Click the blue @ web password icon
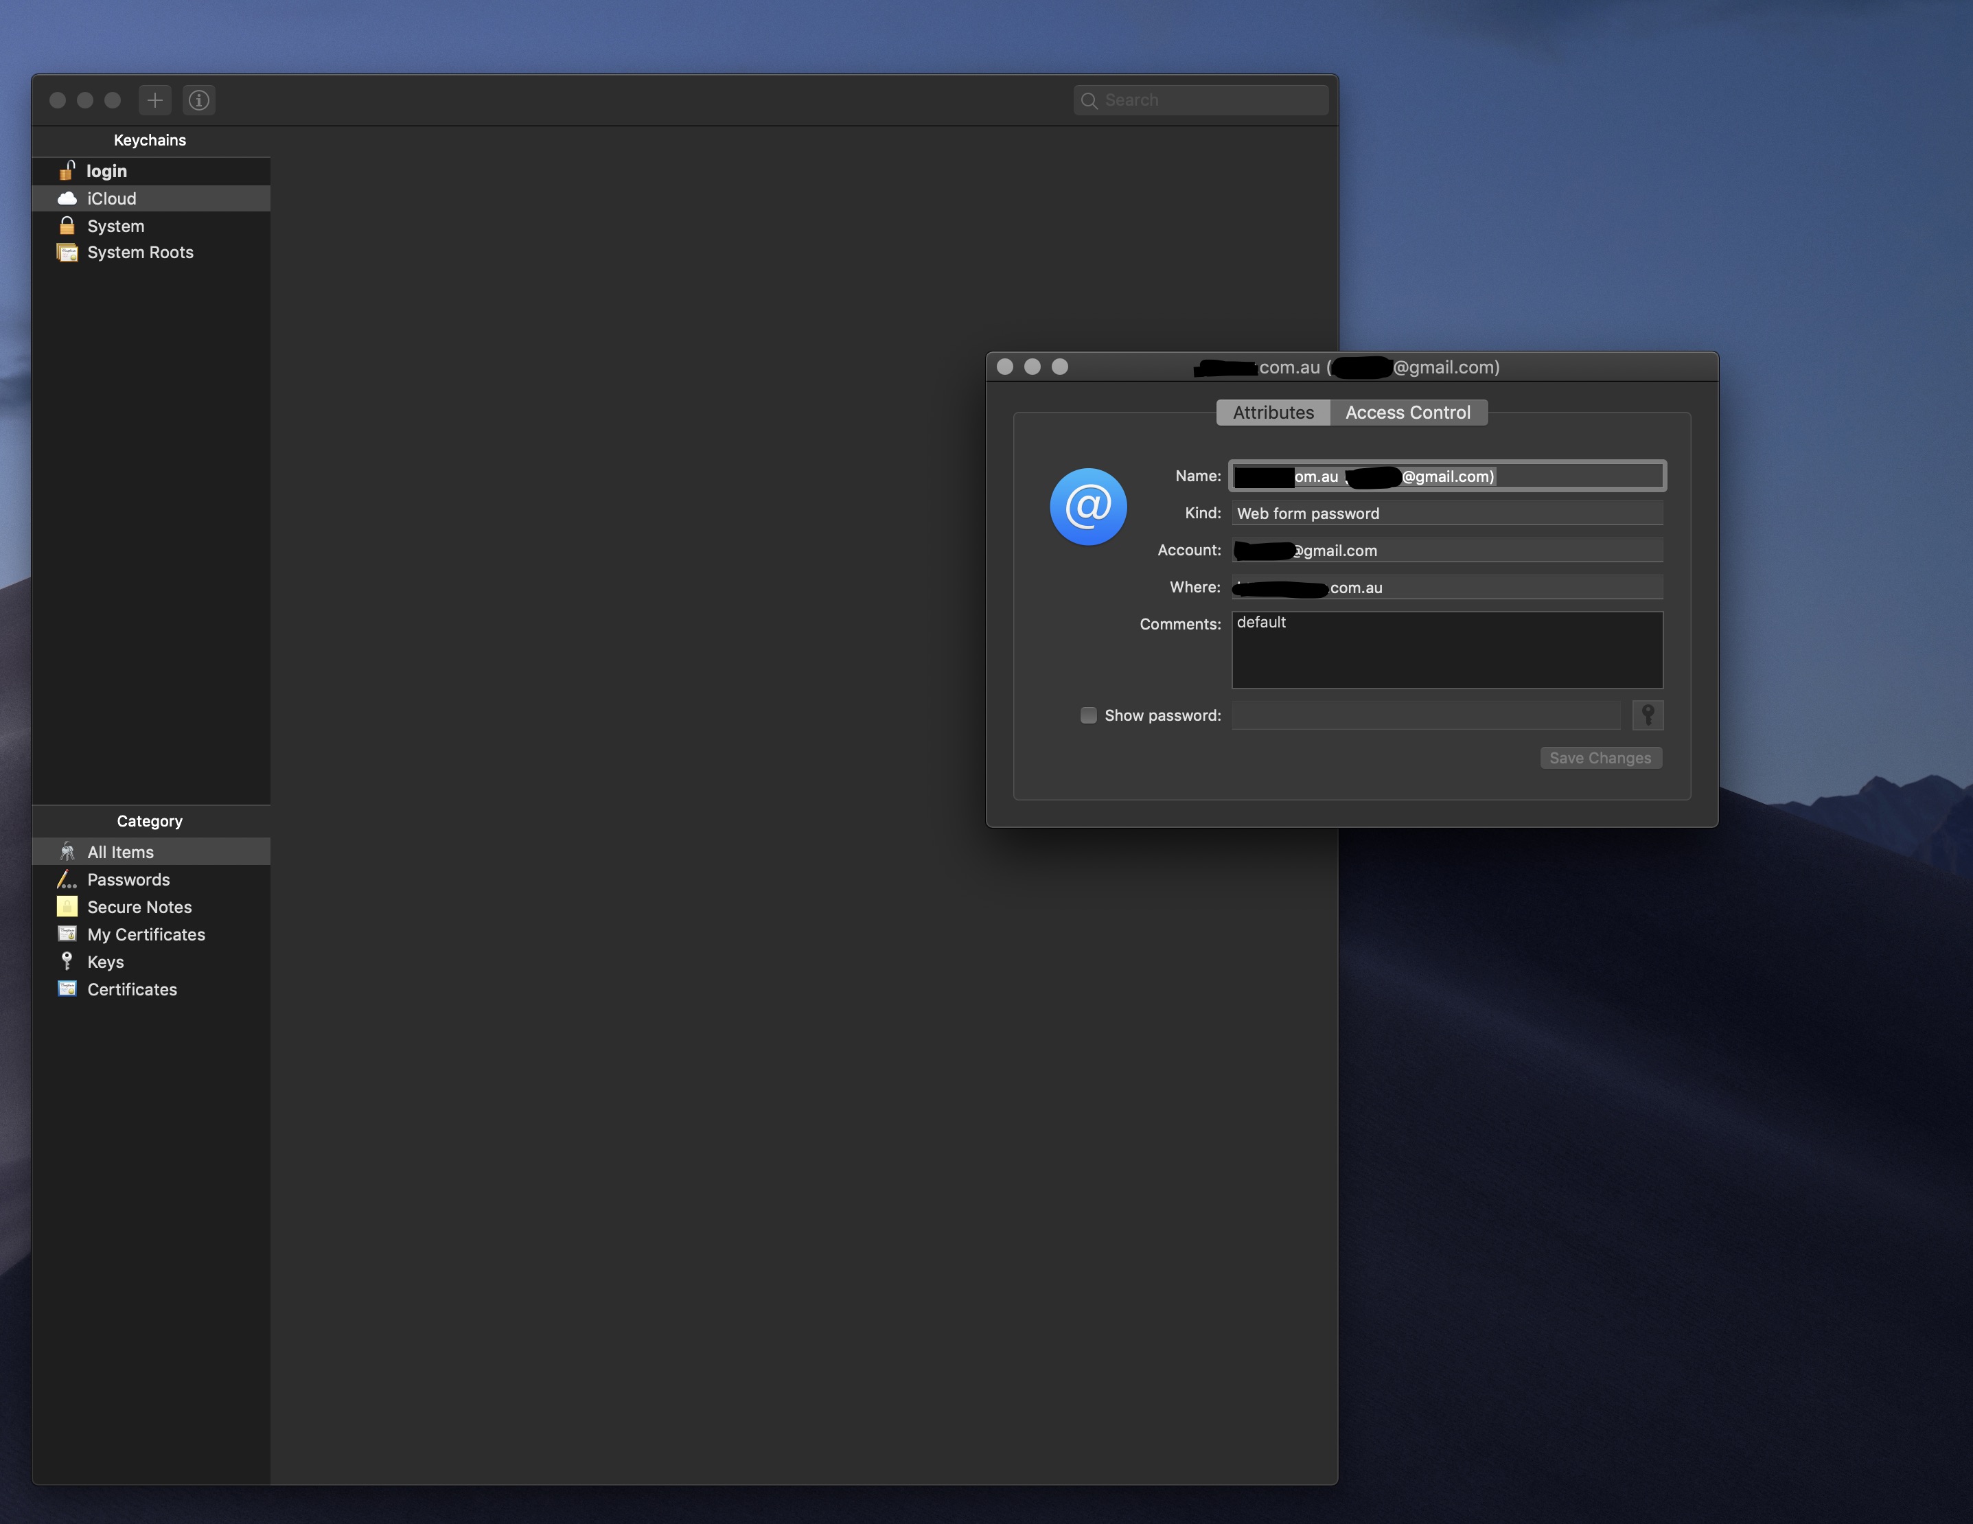The height and width of the screenshot is (1524, 1973). coord(1087,507)
